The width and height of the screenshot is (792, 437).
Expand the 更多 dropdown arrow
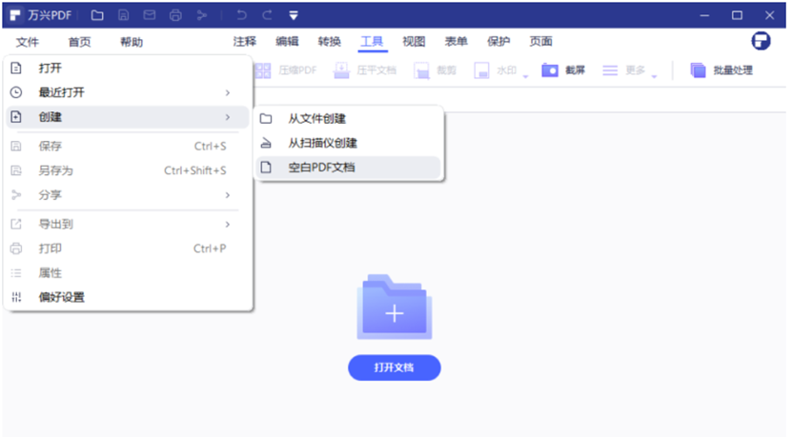coord(654,76)
